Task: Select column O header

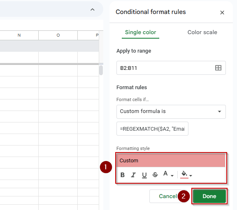Action: click(58, 35)
